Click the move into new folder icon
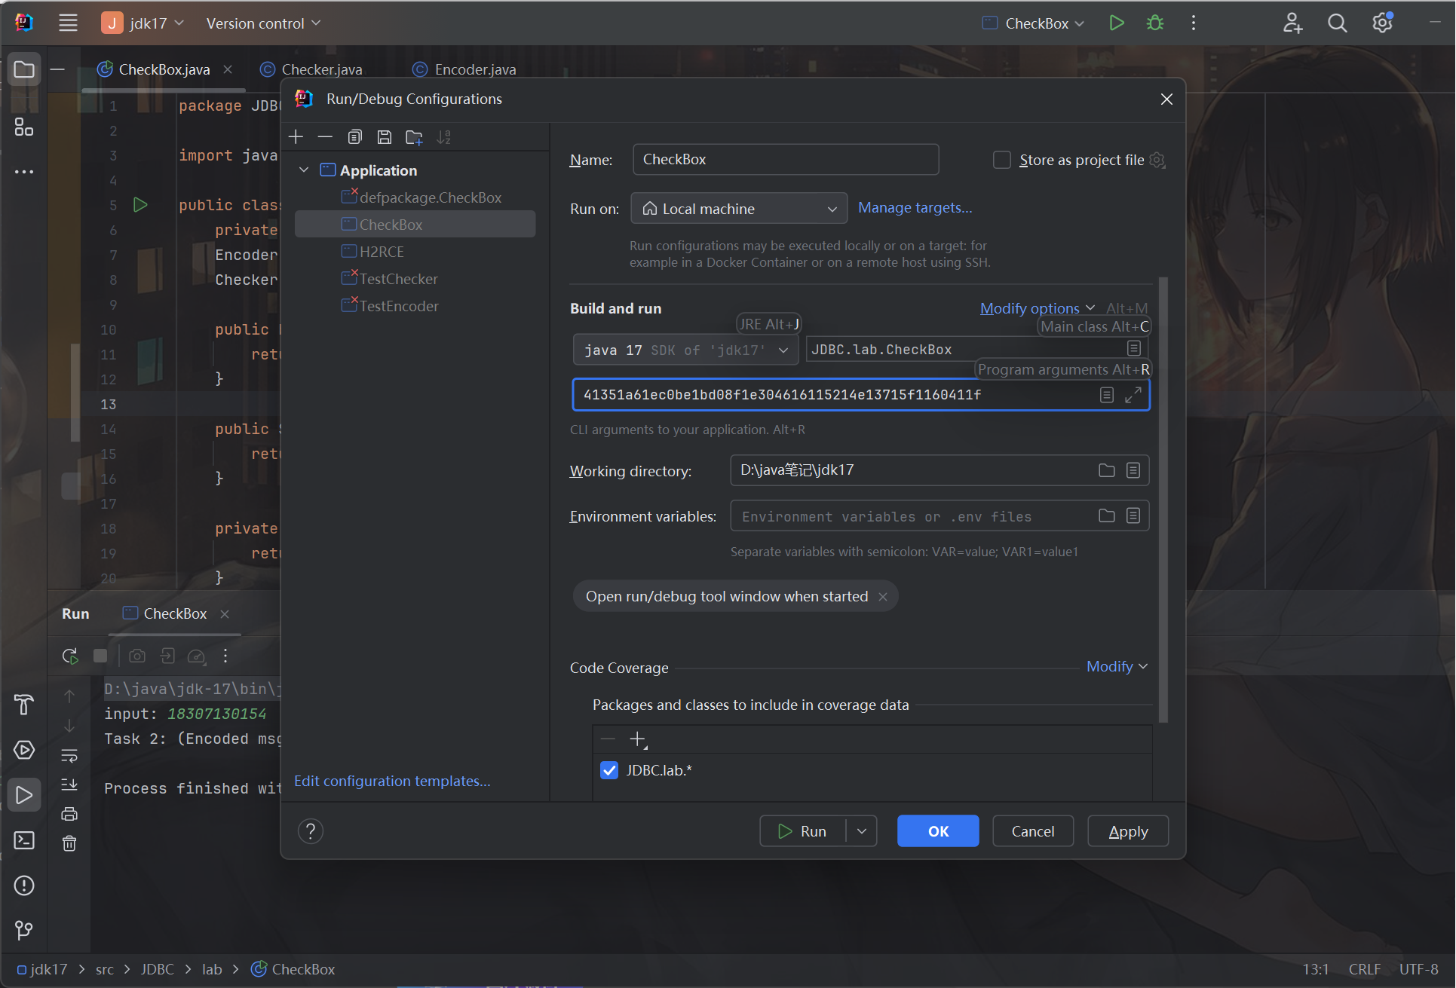Screen dimensions: 1456x988 coord(414,137)
